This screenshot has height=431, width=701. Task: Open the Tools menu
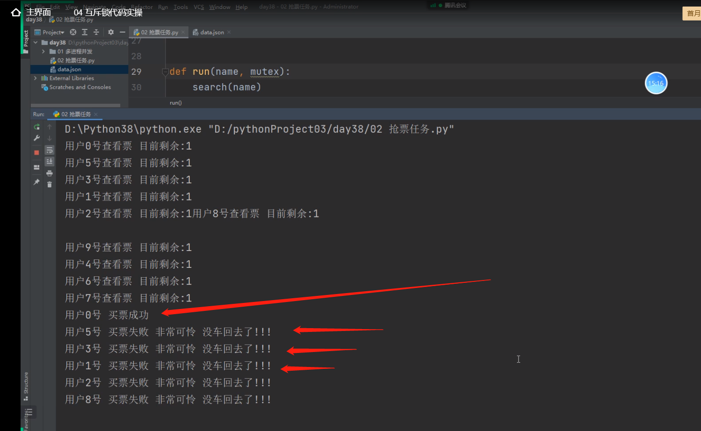(181, 7)
